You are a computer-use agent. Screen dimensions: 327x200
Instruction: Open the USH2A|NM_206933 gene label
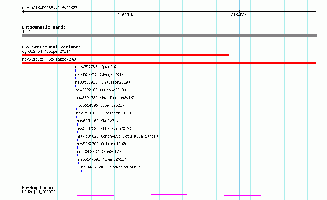(x=39, y=192)
